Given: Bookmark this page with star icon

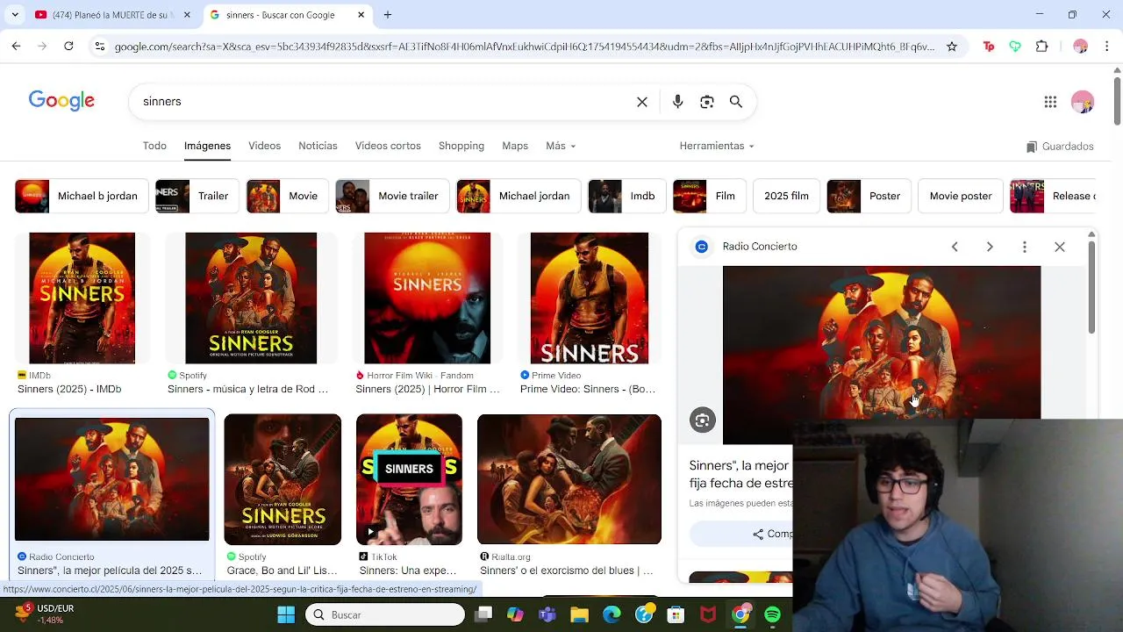Looking at the screenshot, I should click(952, 47).
